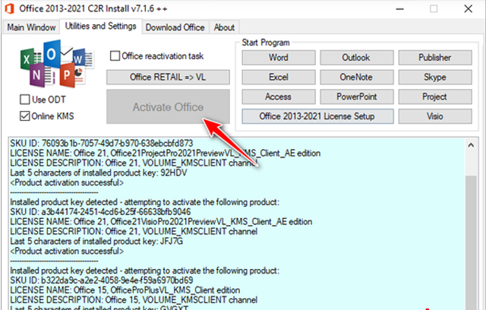Tick the Office reactivation task checkbox

click(x=115, y=56)
